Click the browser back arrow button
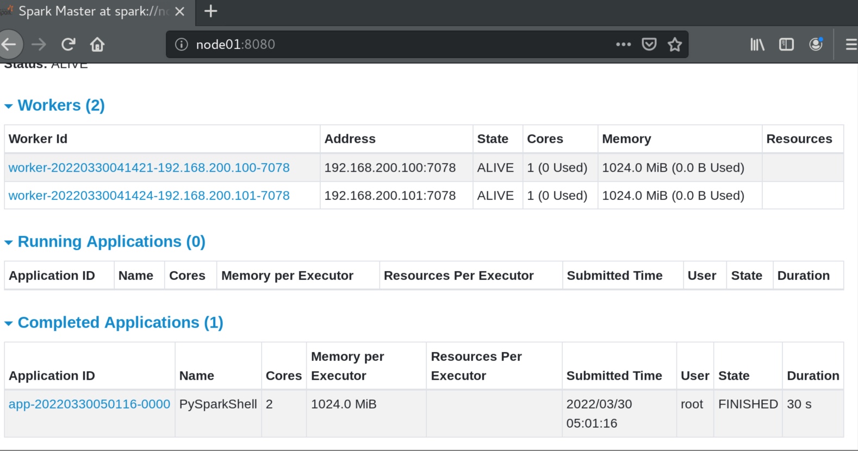This screenshot has height=451, width=858. point(9,44)
